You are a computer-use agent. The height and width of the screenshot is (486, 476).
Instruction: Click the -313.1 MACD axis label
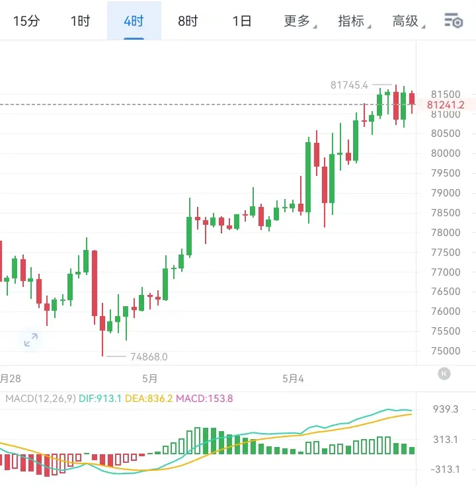(x=445, y=469)
